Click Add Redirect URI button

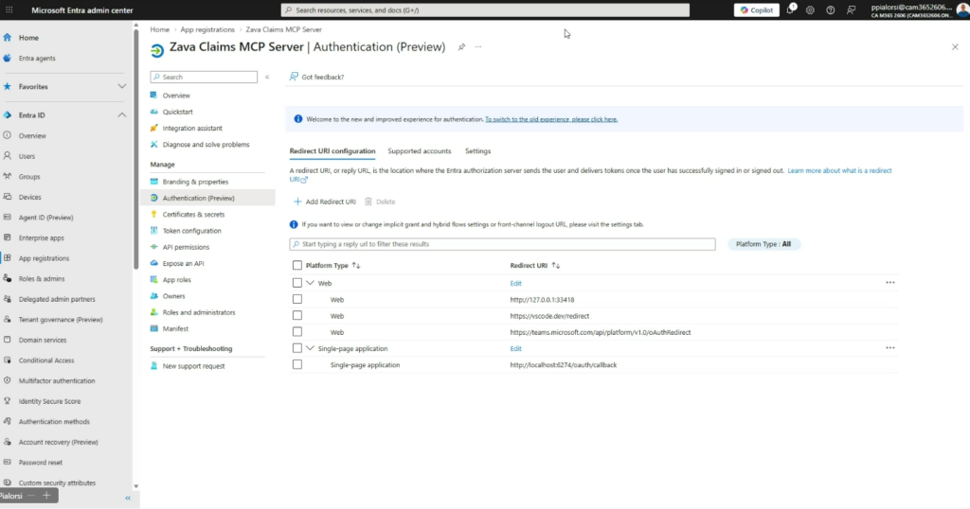[324, 202]
